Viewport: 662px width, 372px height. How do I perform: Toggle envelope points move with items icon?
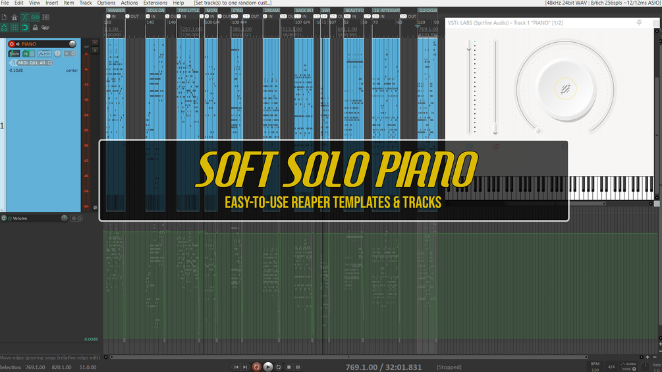[x=4, y=28]
